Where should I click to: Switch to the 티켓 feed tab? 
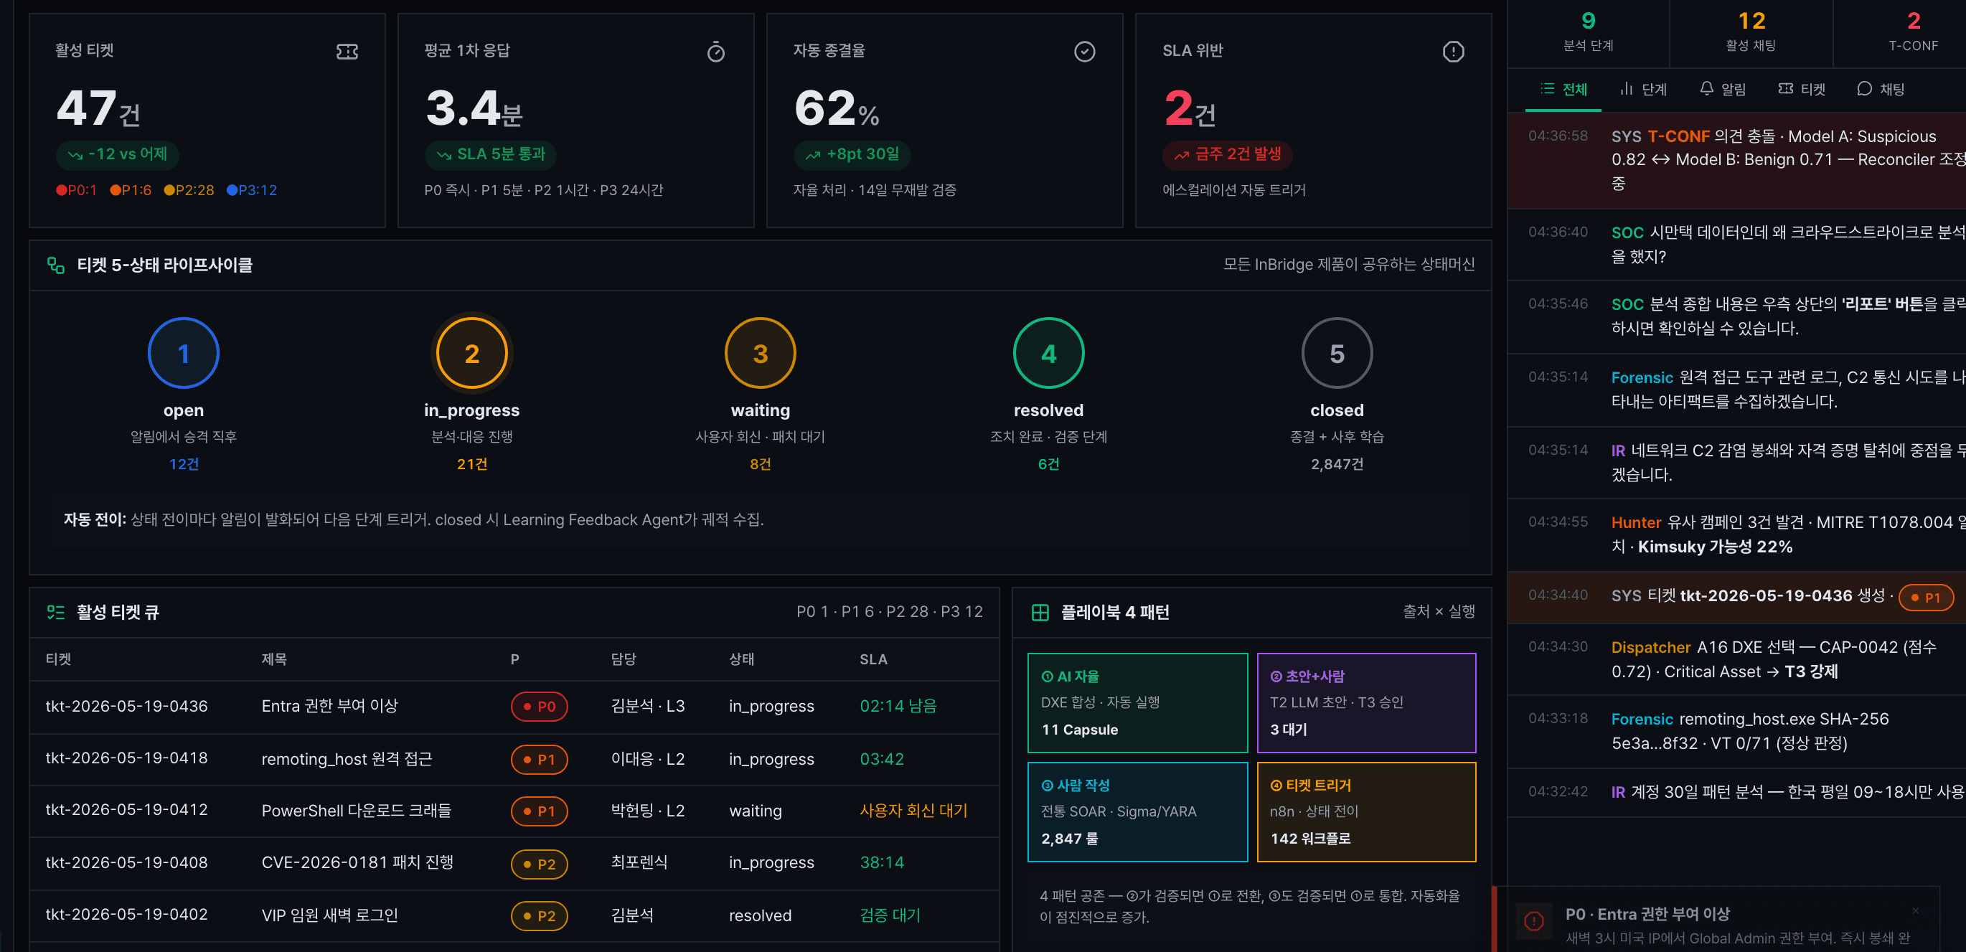click(x=1802, y=89)
